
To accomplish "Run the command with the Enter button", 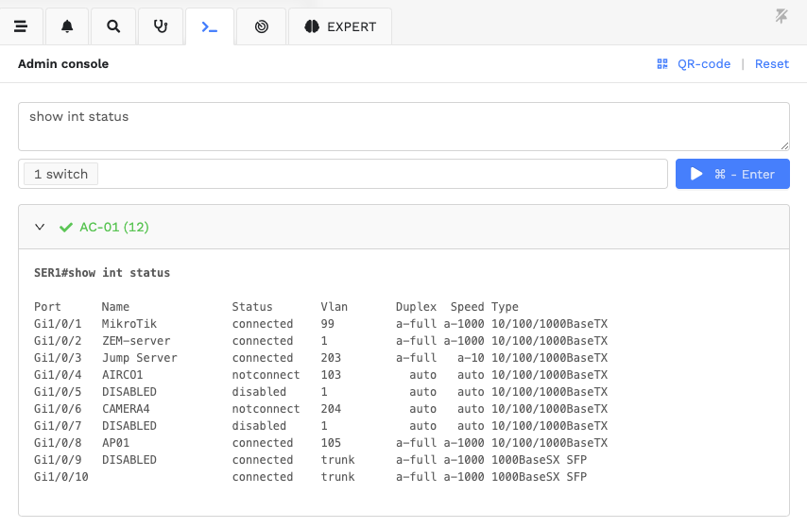I will (x=732, y=174).
